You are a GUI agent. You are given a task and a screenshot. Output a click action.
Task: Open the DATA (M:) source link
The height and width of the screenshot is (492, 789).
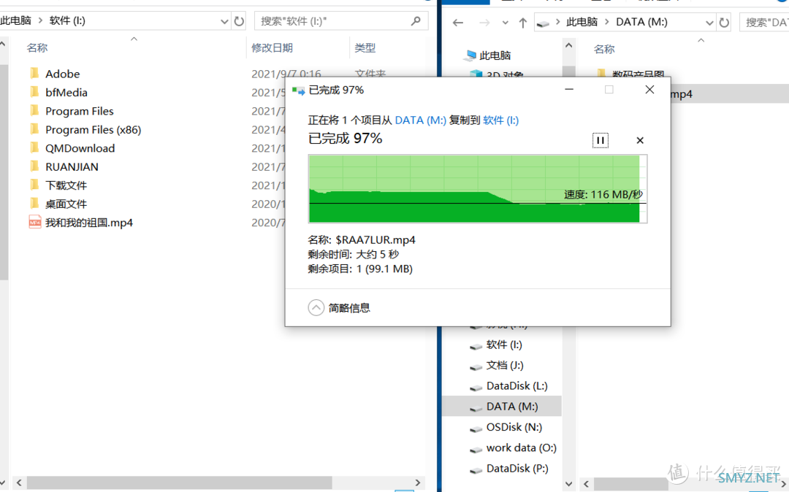pos(420,120)
